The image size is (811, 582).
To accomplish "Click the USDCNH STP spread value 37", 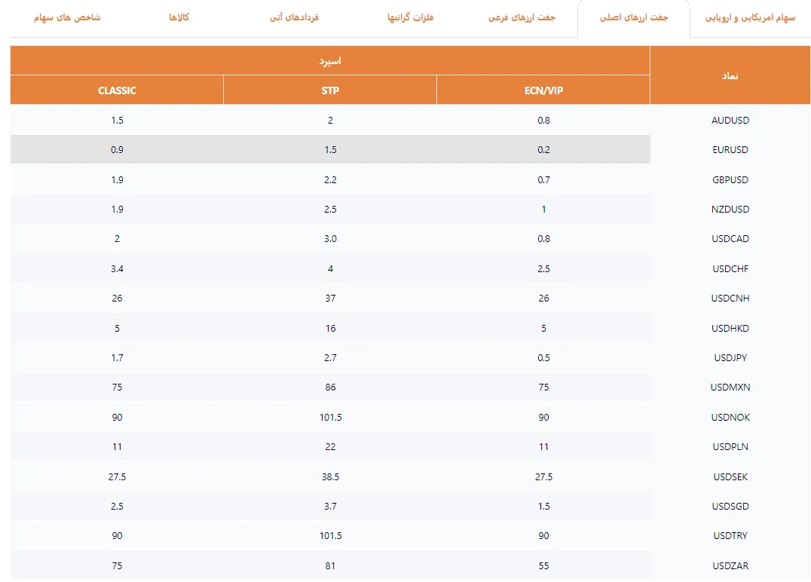I will [x=330, y=299].
